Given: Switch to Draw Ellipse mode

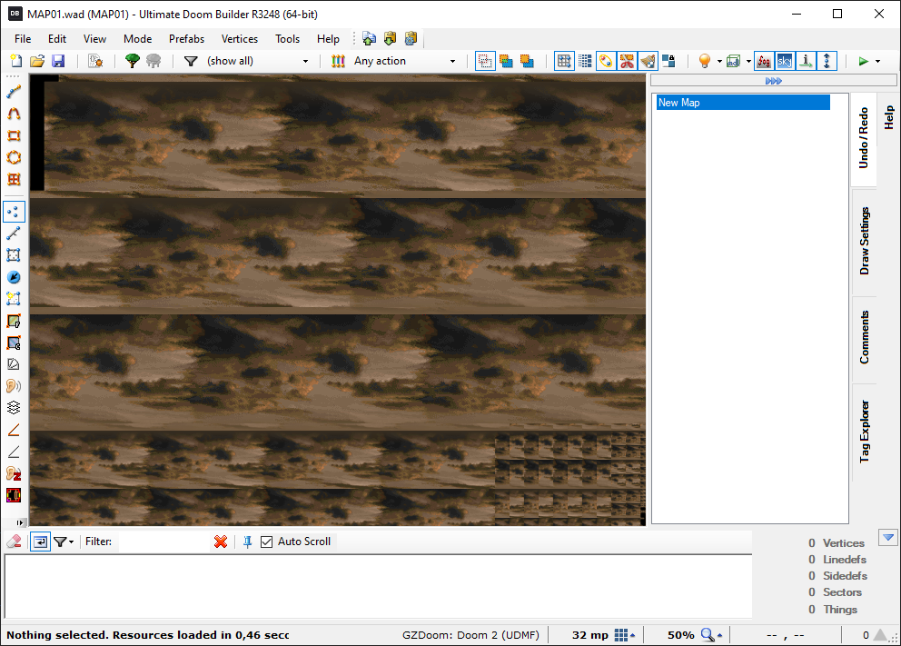Looking at the screenshot, I should coord(13,157).
